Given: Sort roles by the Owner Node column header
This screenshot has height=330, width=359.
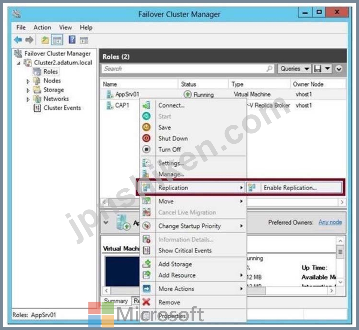Looking at the screenshot, I should 318,84.
